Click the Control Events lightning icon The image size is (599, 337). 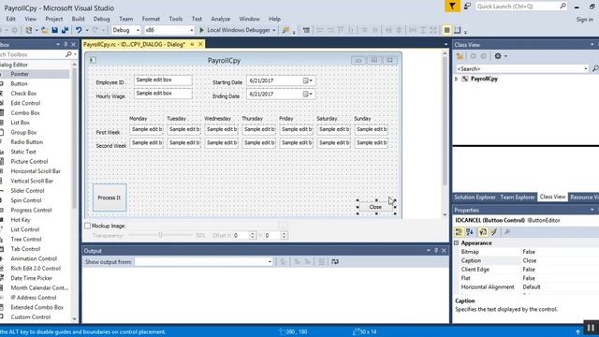tap(494, 232)
